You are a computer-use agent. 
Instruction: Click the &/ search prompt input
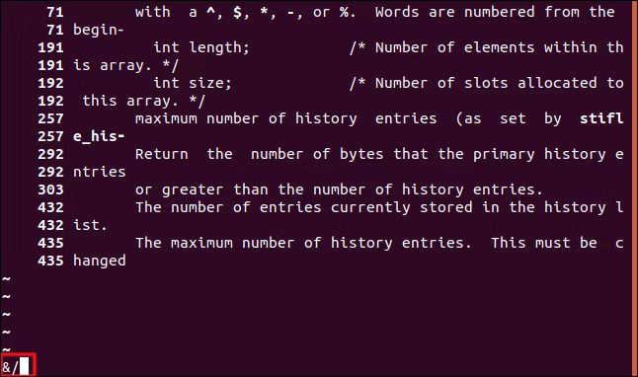point(19,365)
